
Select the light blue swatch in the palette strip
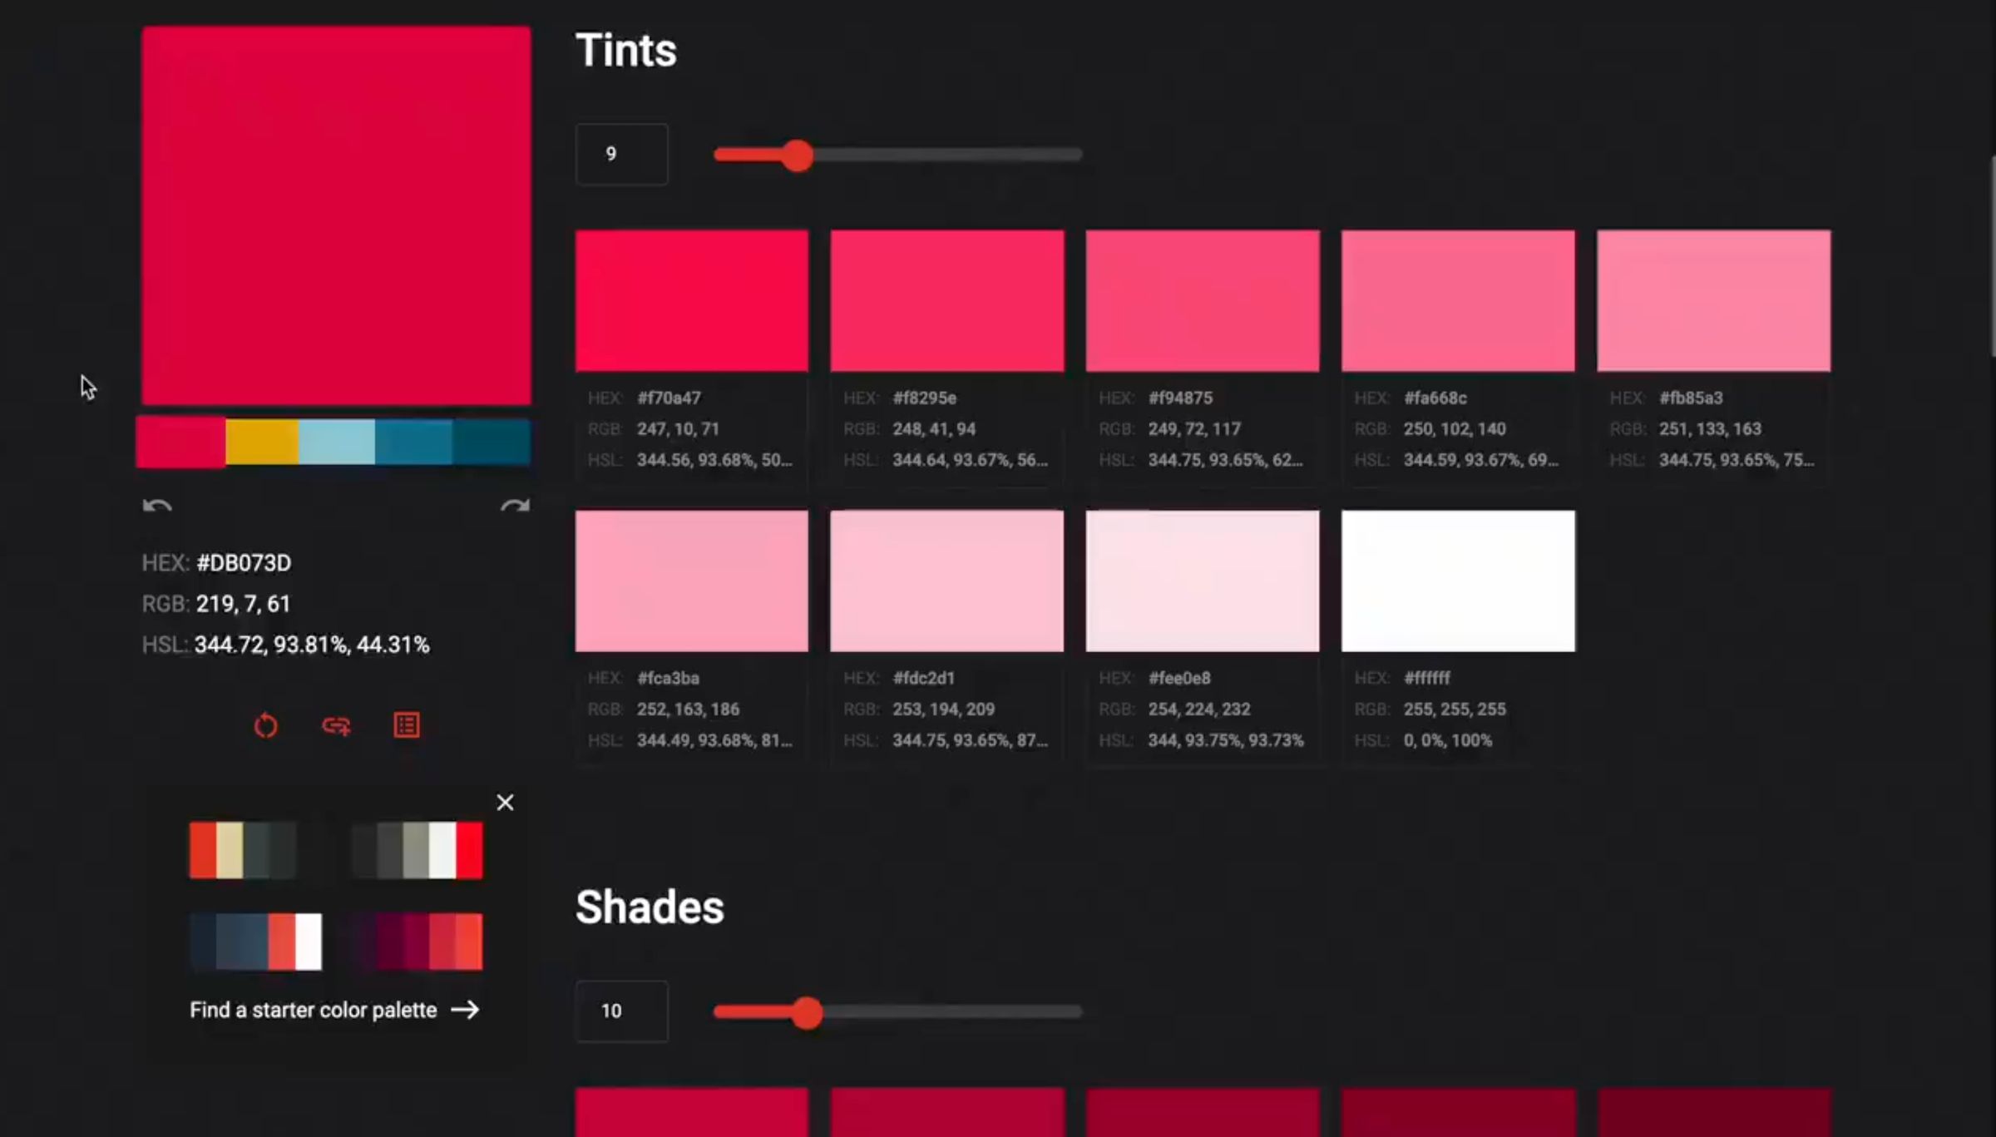point(336,442)
